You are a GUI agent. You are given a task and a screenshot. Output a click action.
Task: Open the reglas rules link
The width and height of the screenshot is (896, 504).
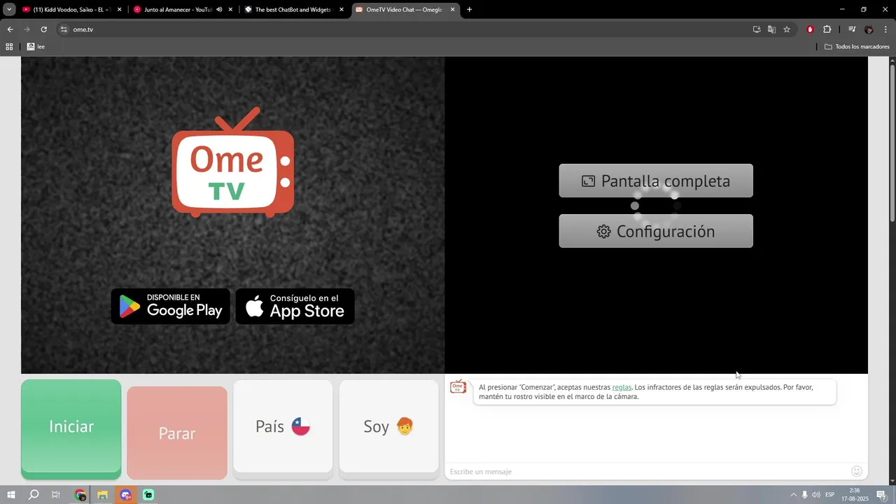pyautogui.click(x=622, y=387)
